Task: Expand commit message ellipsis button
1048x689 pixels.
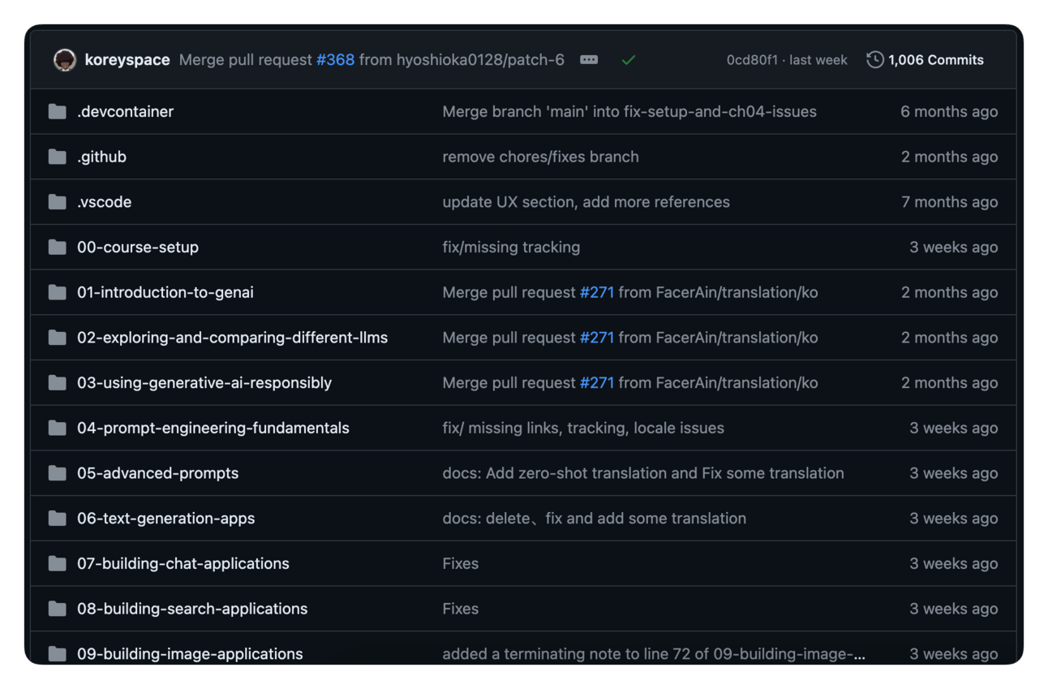Action: pyautogui.click(x=589, y=60)
